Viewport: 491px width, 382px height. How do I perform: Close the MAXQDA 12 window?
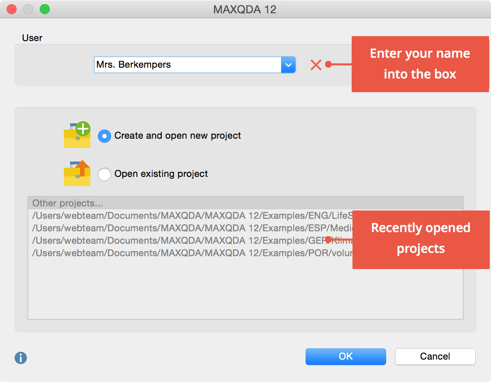coord(12,9)
